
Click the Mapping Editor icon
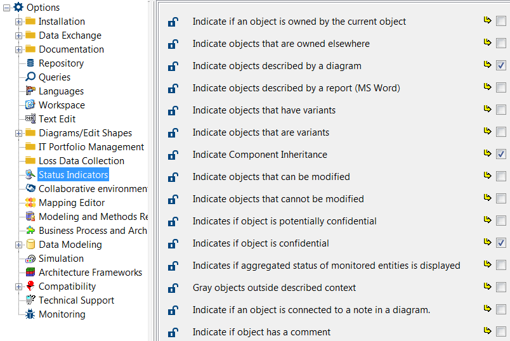30,203
